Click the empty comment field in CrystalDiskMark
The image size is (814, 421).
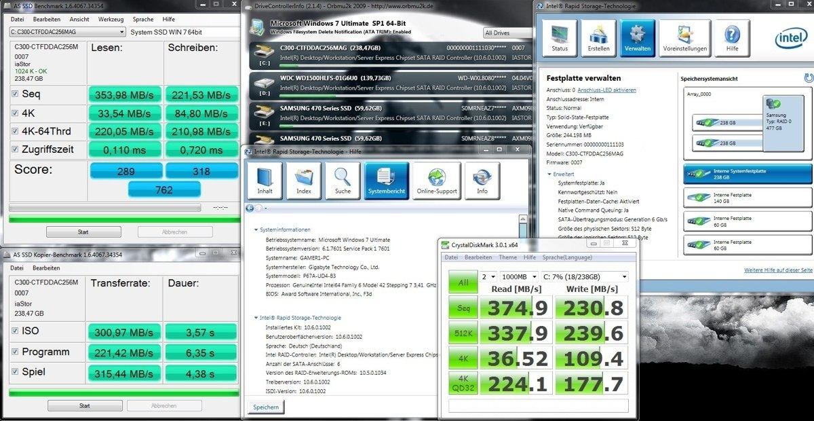coord(539,406)
